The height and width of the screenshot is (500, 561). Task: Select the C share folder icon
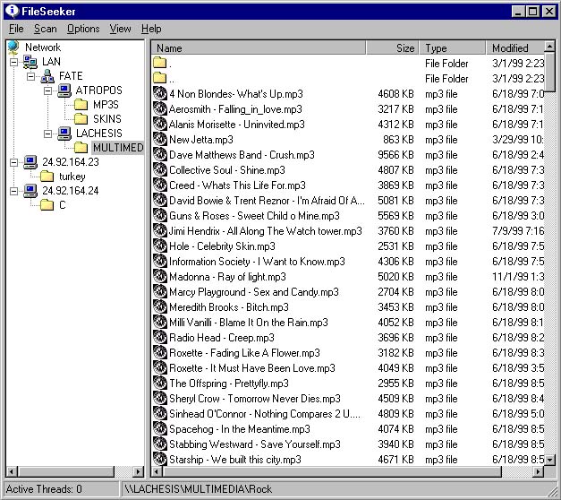47,205
